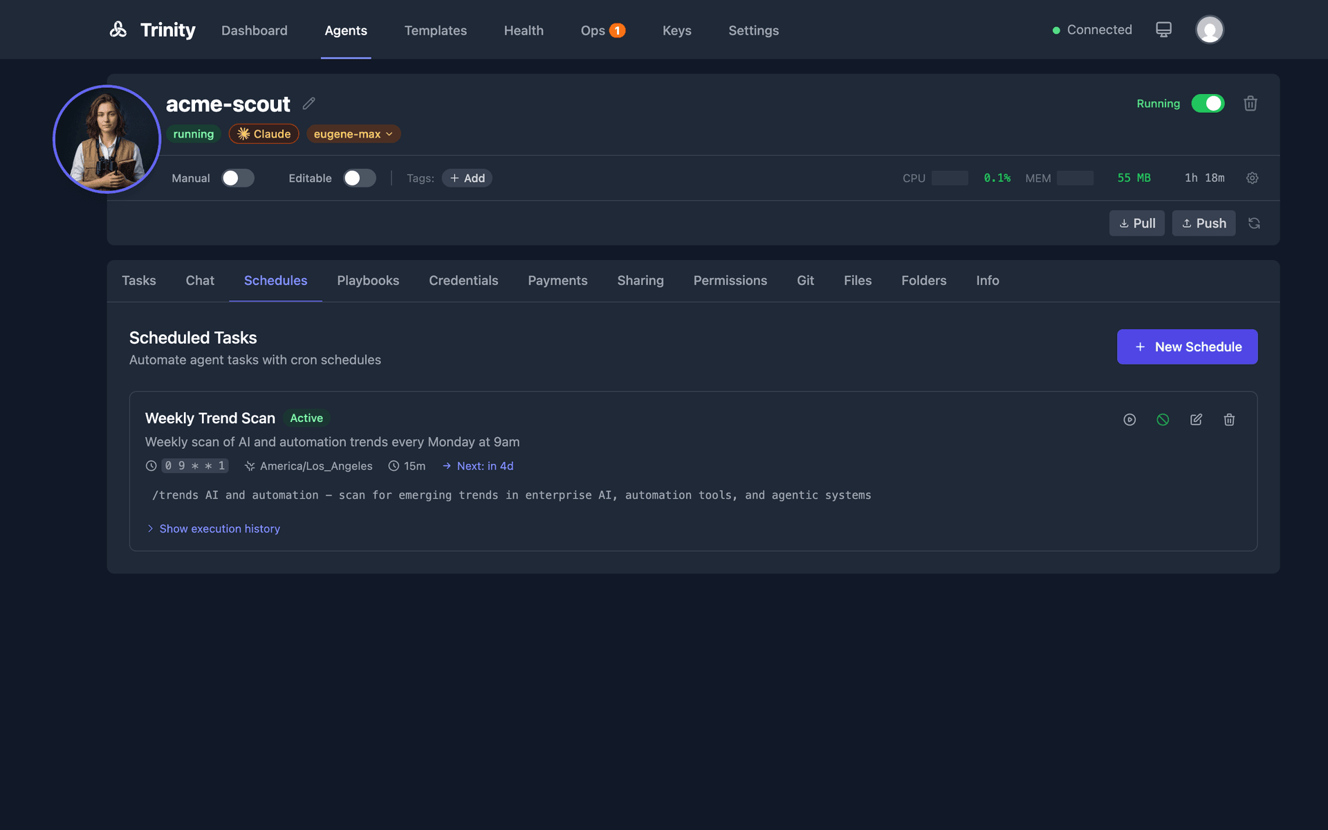Open the user avatar menu
This screenshot has width=1328, height=830.
coord(1209,30)
